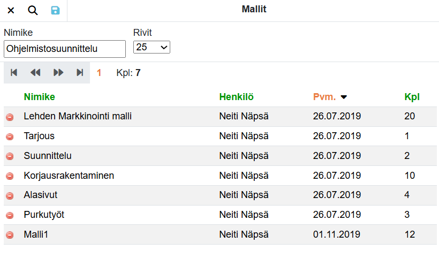This screenshot has height=258, width=439.
Task: Click into the Nimike search text field
Action: (x=64, y=49)
